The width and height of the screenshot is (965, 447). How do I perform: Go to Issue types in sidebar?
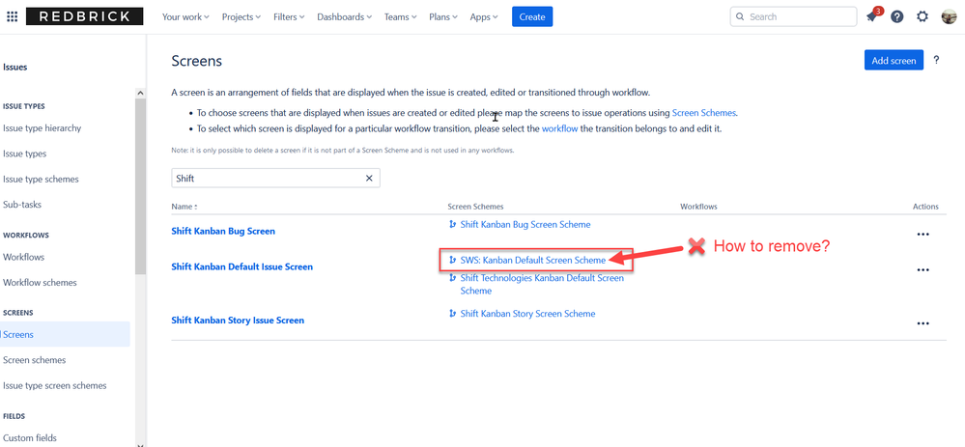pyautogui.click(x=24, y=154)
